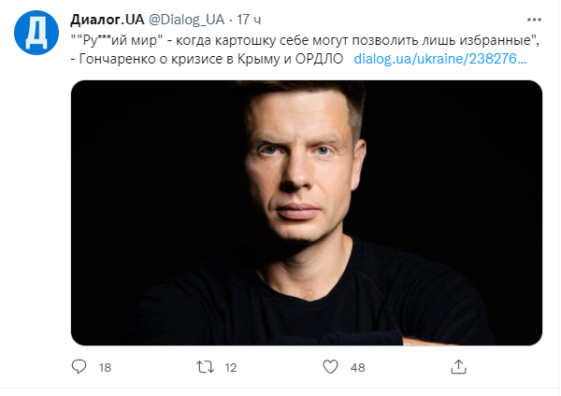The image size is (561, 396).
Task: Click the share tweet icon
Action: [455, 367]
